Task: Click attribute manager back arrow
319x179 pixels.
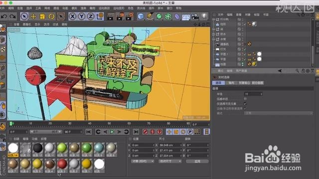Action: click(280, 71)
